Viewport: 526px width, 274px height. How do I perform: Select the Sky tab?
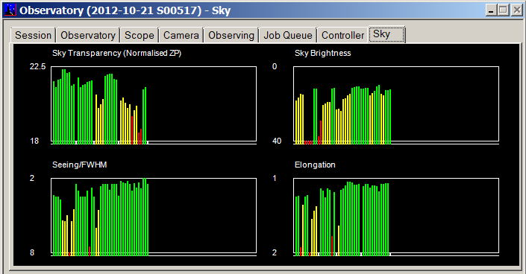387,34
